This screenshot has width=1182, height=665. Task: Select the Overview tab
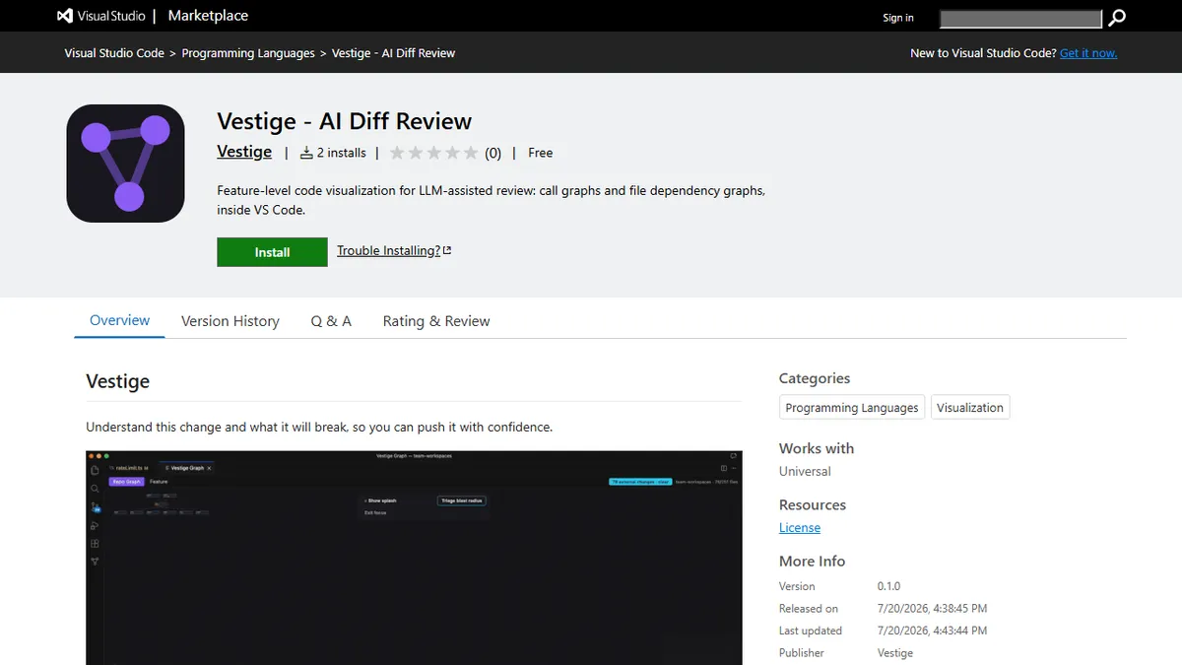(x=120, y=321)
